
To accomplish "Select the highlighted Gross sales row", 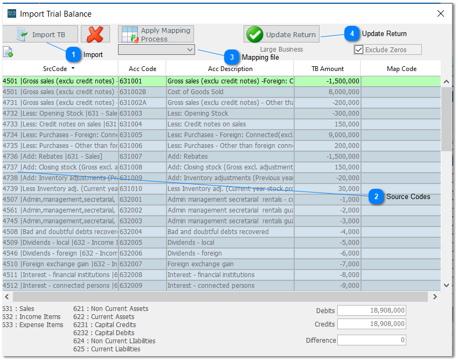I will click(x=216, y=81).
